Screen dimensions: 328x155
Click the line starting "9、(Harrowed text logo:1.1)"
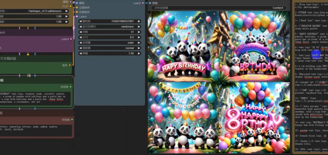click(312, 74)
